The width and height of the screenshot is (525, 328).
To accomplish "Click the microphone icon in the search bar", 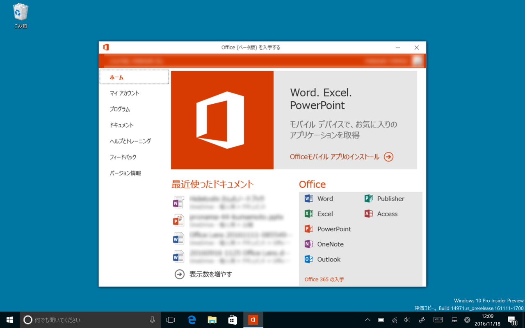I will (152, 320).
